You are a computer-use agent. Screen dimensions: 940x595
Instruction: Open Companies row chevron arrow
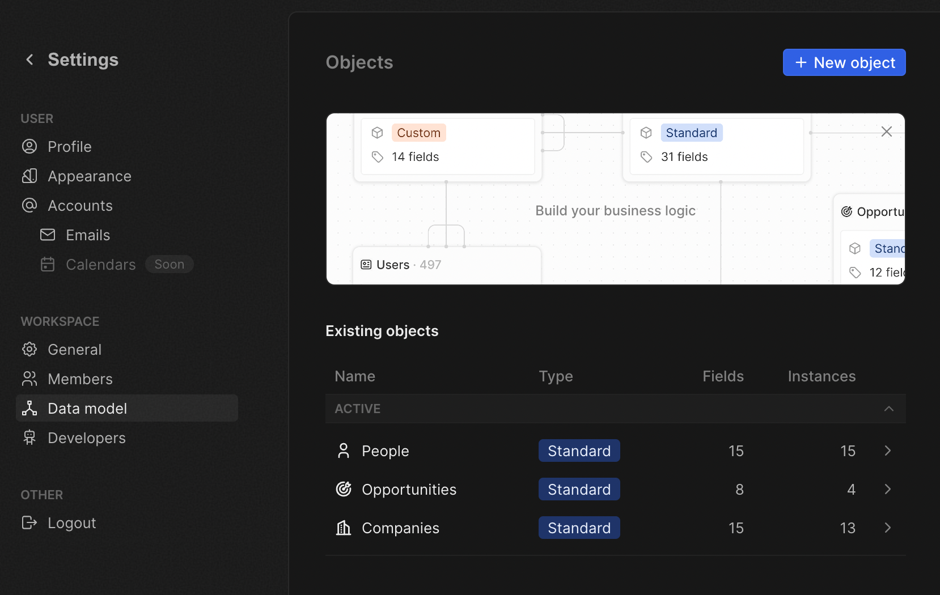tap(888, 528)
